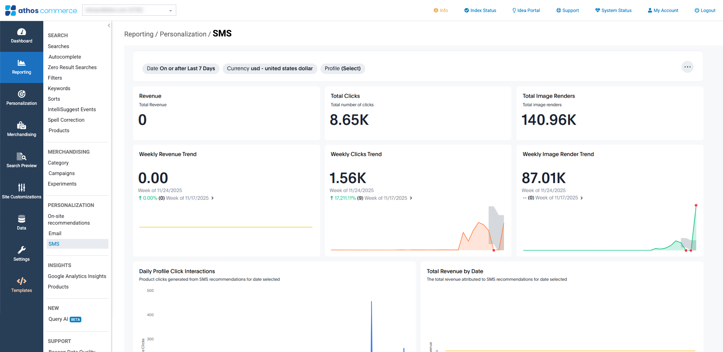Click the Weekly Image Render Trend chart peak
Viewport: 723px width, 352px height.
coord(696,205)
